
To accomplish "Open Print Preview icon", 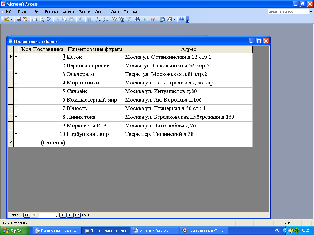I will point(41,19).
